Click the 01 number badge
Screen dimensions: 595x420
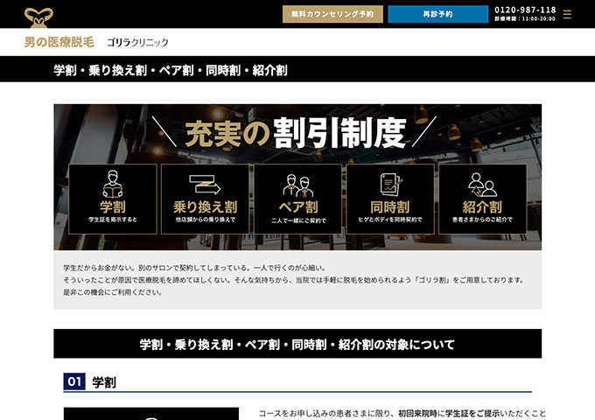[x=74, y=382]
